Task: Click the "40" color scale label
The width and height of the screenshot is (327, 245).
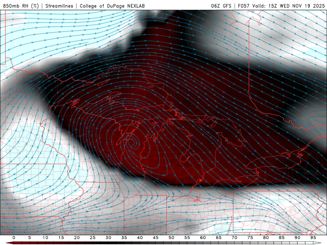Action: click(140, 238)
